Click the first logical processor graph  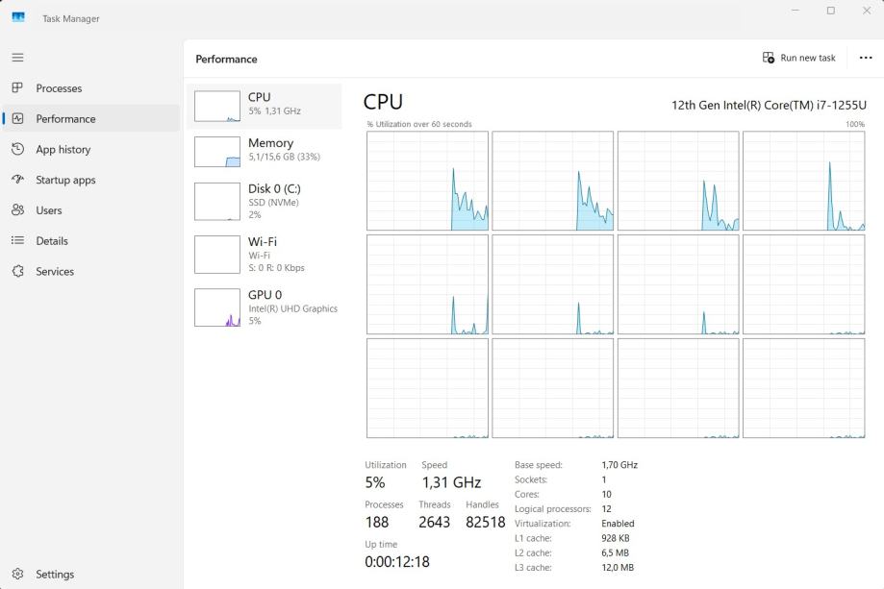point(427,181)
